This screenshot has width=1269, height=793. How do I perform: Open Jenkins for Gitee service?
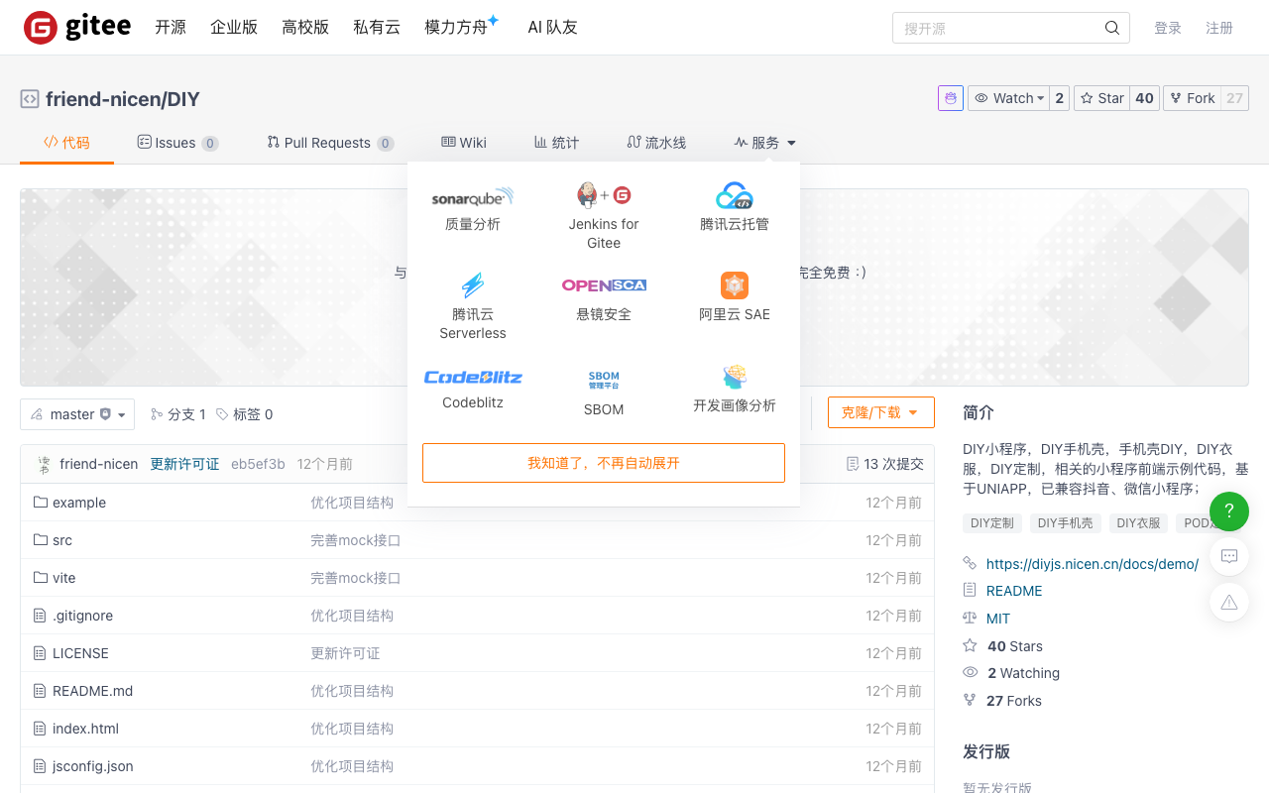pos(604,216)
